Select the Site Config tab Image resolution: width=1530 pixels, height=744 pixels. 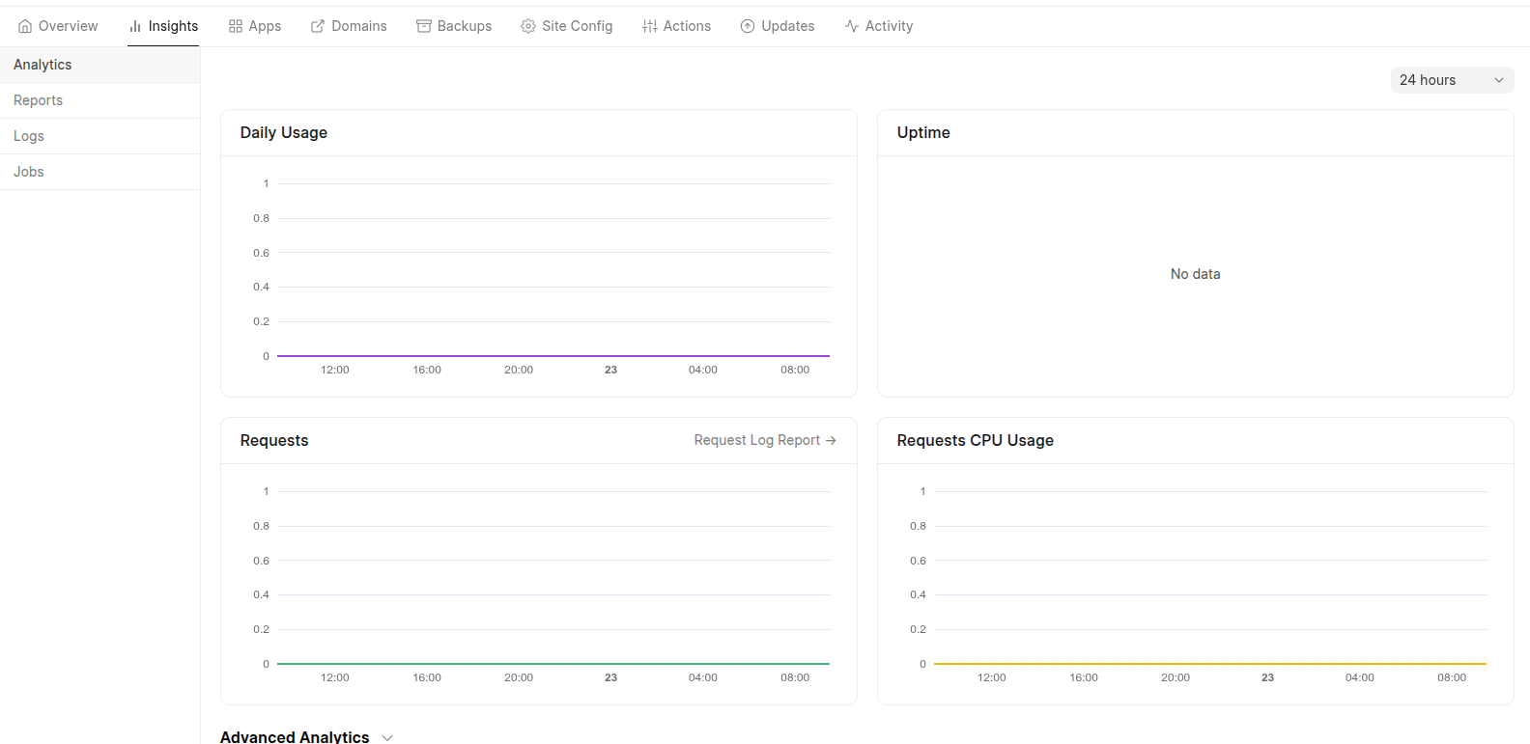(567, 26)
